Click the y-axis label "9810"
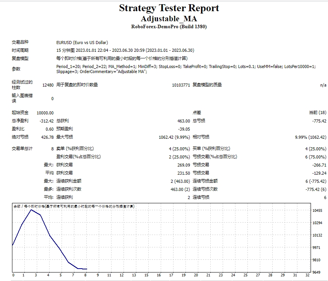The image size is (328, 281). click(x=316, y=260)
